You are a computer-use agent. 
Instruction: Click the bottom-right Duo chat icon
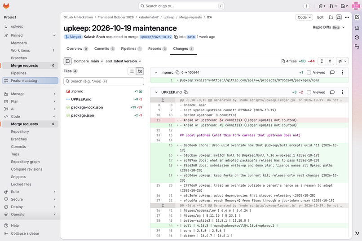tap(357, 233)
